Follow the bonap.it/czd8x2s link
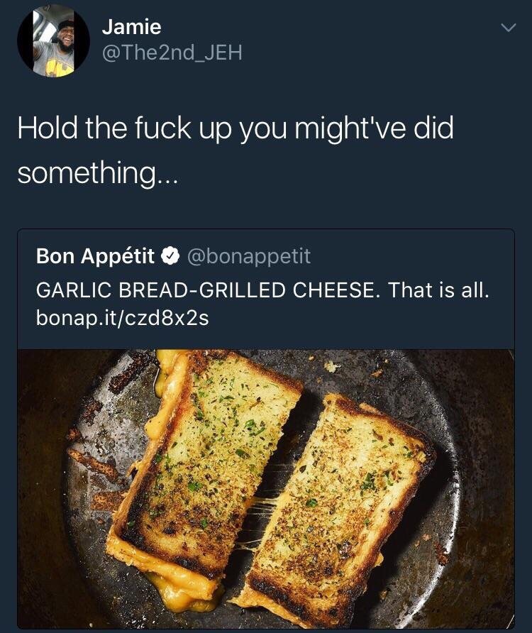Image resolution: width=532 pixels, height=633 pixels. pos(122,318)
